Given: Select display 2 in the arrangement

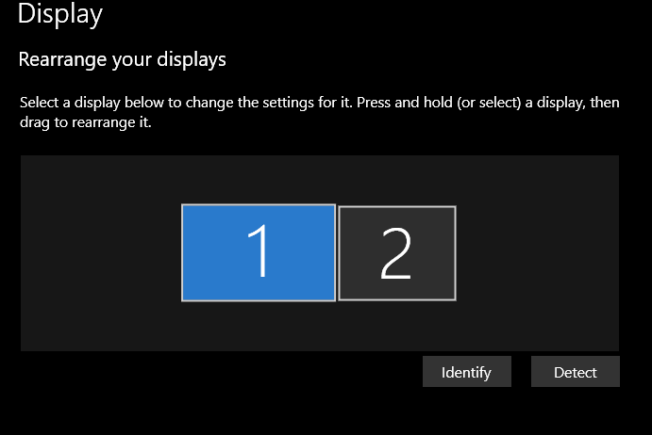Looking at the screenshot, I should [x=396, y=253].
